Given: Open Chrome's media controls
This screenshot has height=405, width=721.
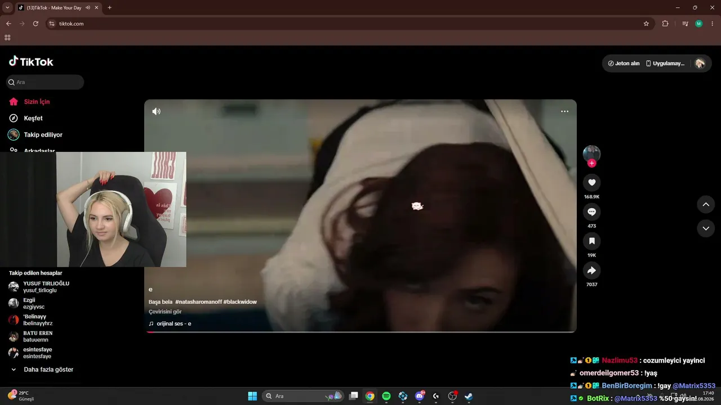Looking at the screenshot, I should pos(685,24).
